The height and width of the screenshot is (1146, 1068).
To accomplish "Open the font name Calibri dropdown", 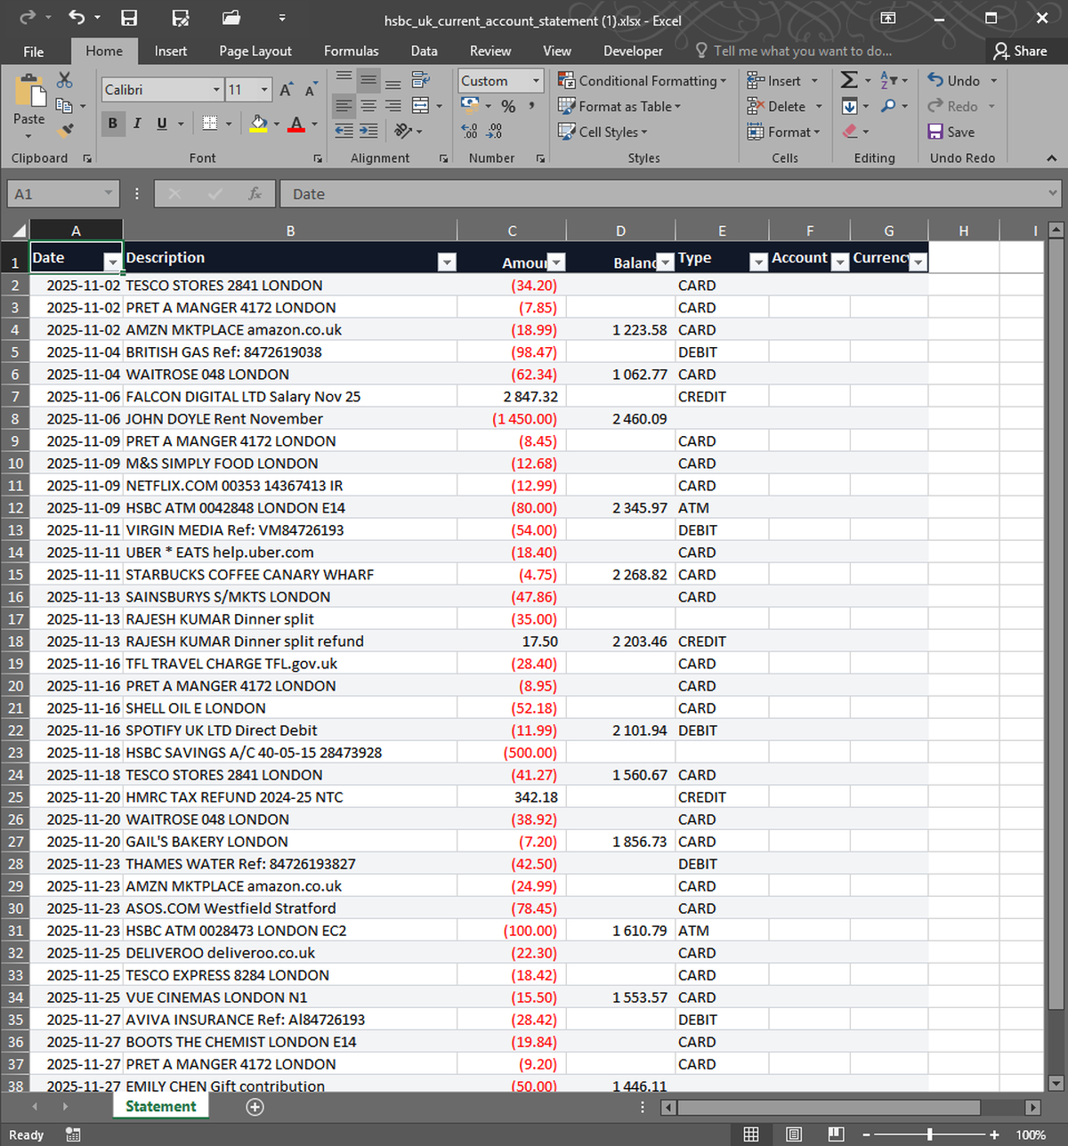I will pyautogui.click(x=216, y=90).
